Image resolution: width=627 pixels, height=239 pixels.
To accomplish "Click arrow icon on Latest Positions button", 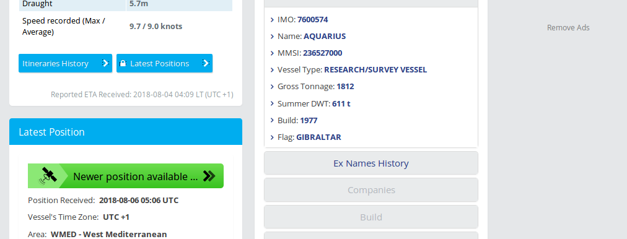I will [206, 63].
